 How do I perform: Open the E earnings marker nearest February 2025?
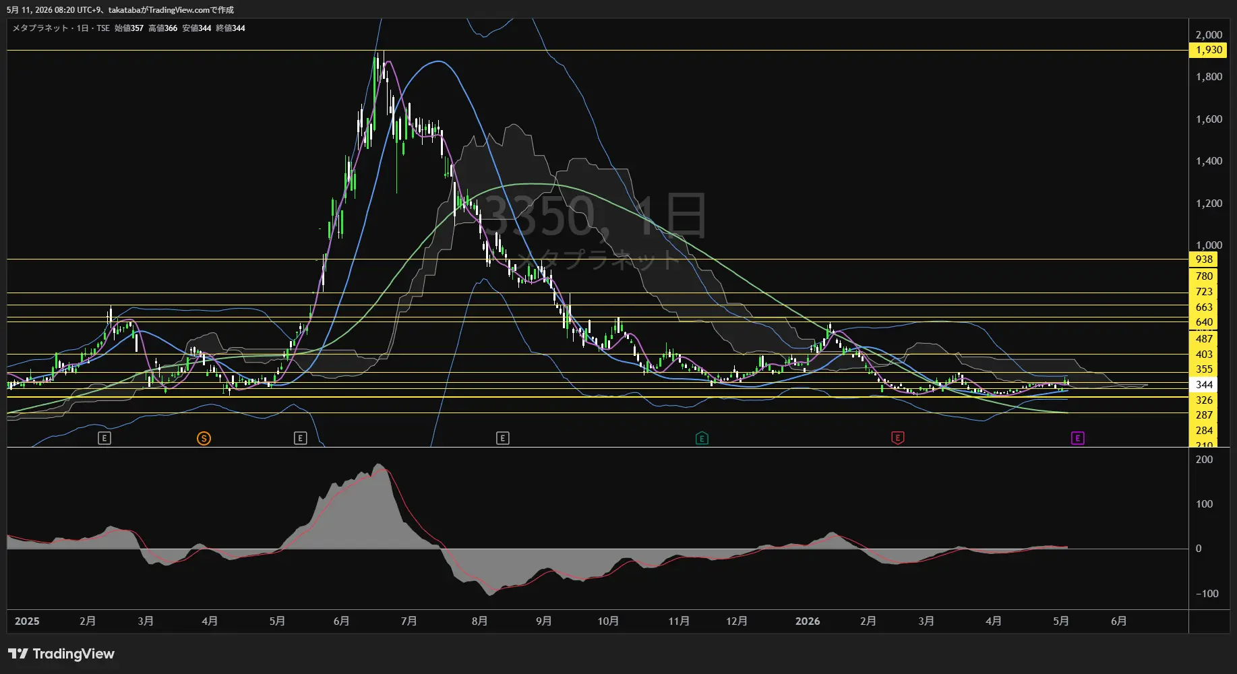[104, 439]
